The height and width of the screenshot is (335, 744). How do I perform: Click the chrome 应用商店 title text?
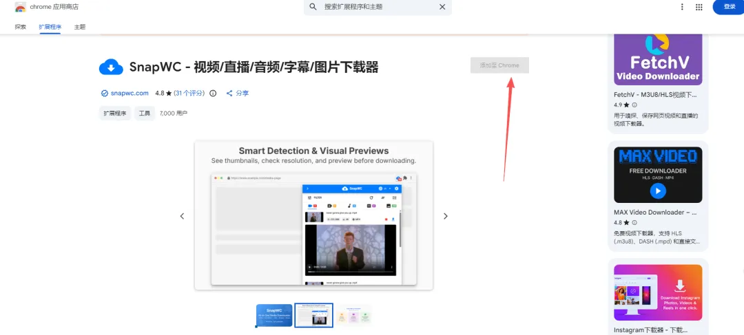coord(54,7)
